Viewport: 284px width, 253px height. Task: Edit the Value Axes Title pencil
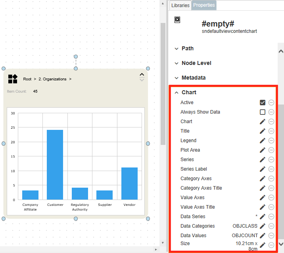click(x=262, y=207)
